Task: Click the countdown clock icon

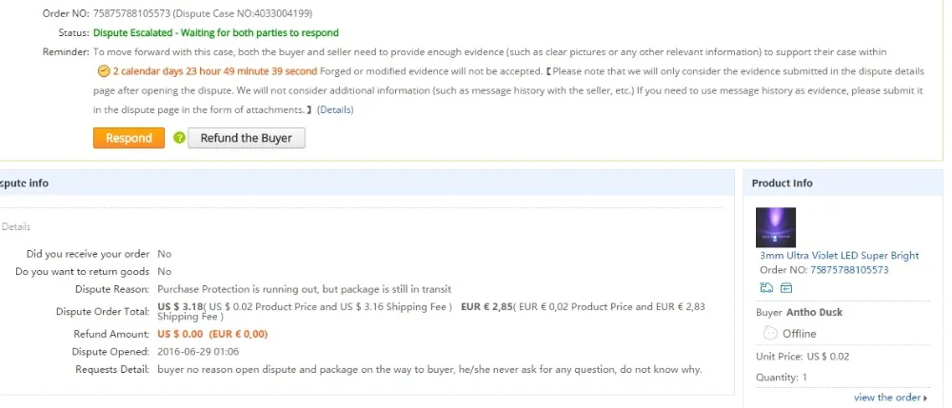Action: click(104, 71)
